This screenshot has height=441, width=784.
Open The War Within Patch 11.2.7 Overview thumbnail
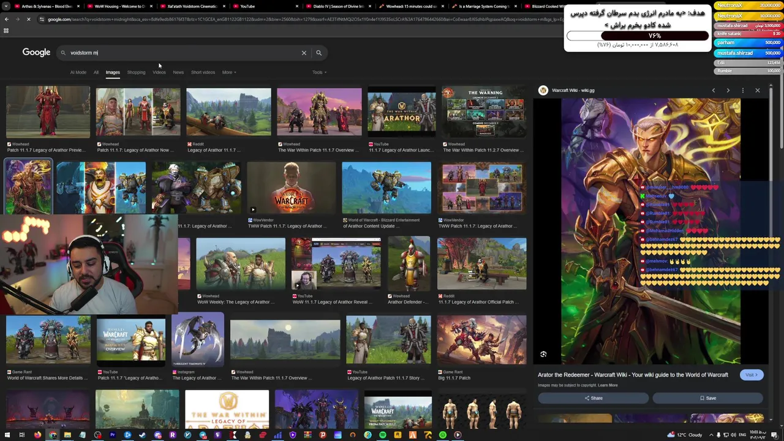coord(484,112)
